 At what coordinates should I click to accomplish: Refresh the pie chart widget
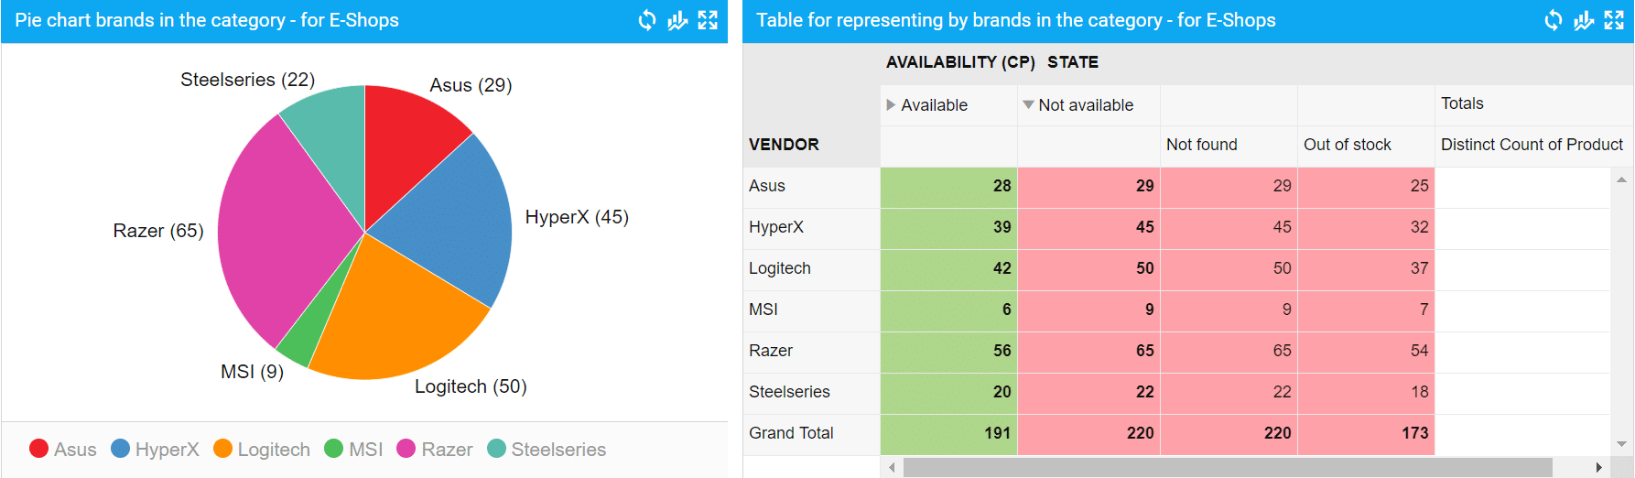tap(647, 20)
